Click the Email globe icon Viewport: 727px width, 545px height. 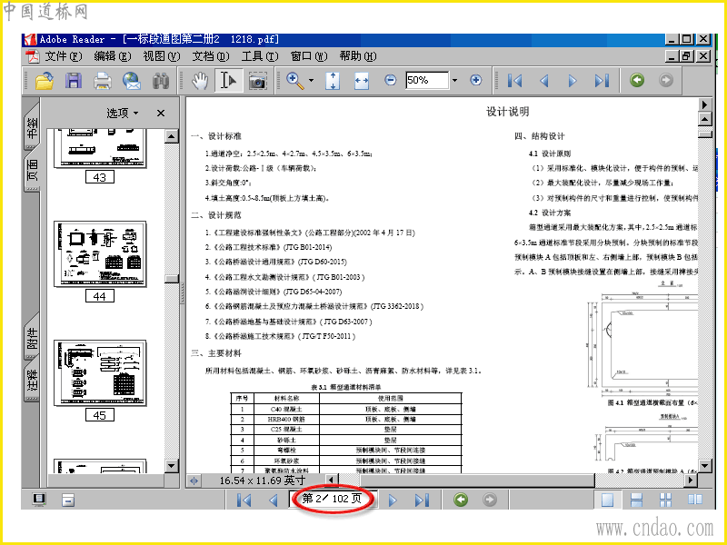click(132, 81)
